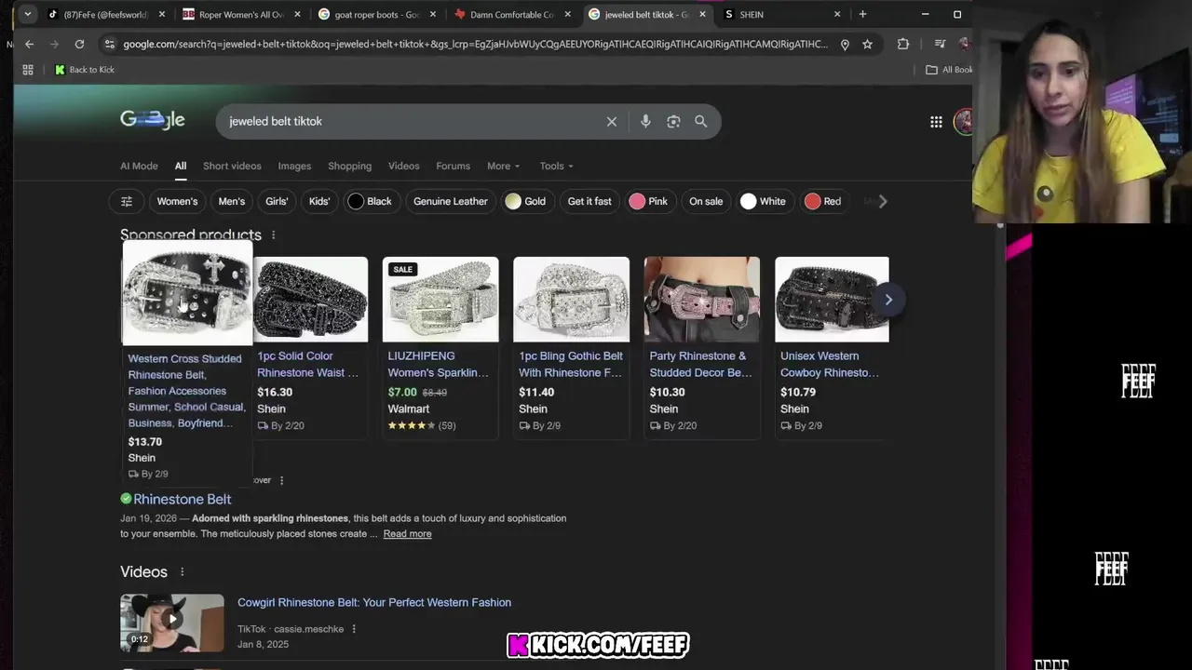1192x670 pixels.
Task: Show next sponsored products with arrow
Action: pos(888,300)
